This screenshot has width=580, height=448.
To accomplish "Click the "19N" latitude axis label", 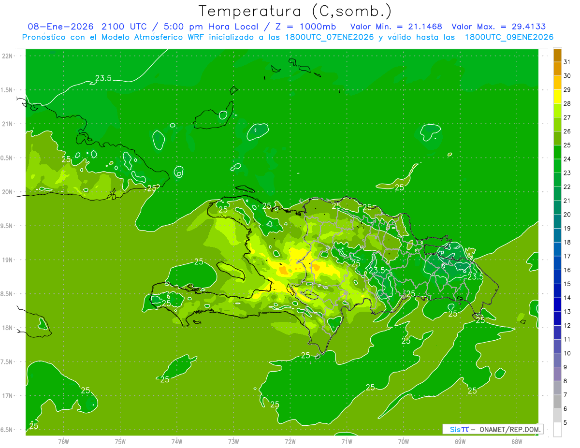I will [7, 260].
